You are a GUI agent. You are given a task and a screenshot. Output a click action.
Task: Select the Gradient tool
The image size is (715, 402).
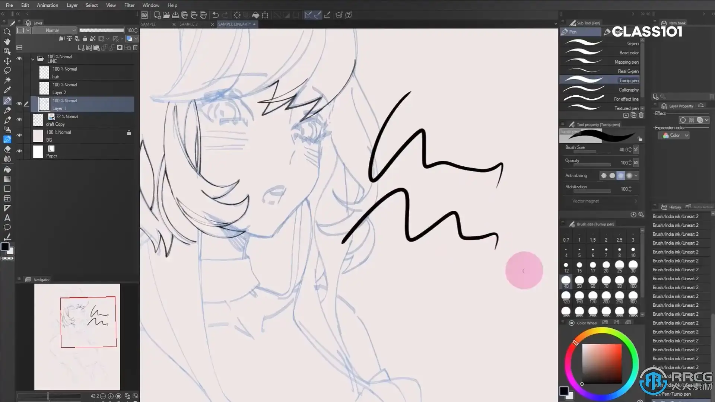click(7, 179)
